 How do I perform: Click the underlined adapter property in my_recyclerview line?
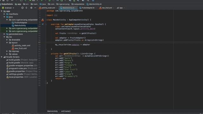click(76, 45)
